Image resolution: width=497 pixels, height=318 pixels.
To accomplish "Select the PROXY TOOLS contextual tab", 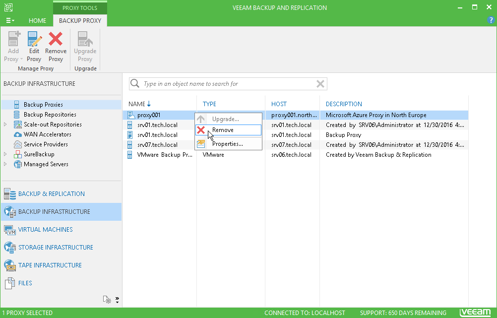I will pyautogui.click(x=80, y=7).
